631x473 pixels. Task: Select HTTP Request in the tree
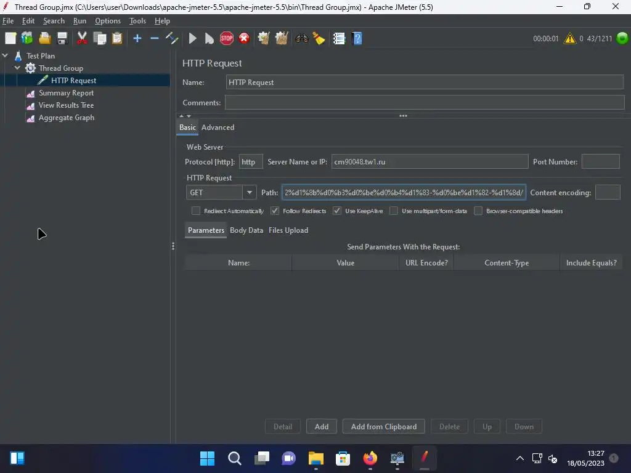pos(74,81)
